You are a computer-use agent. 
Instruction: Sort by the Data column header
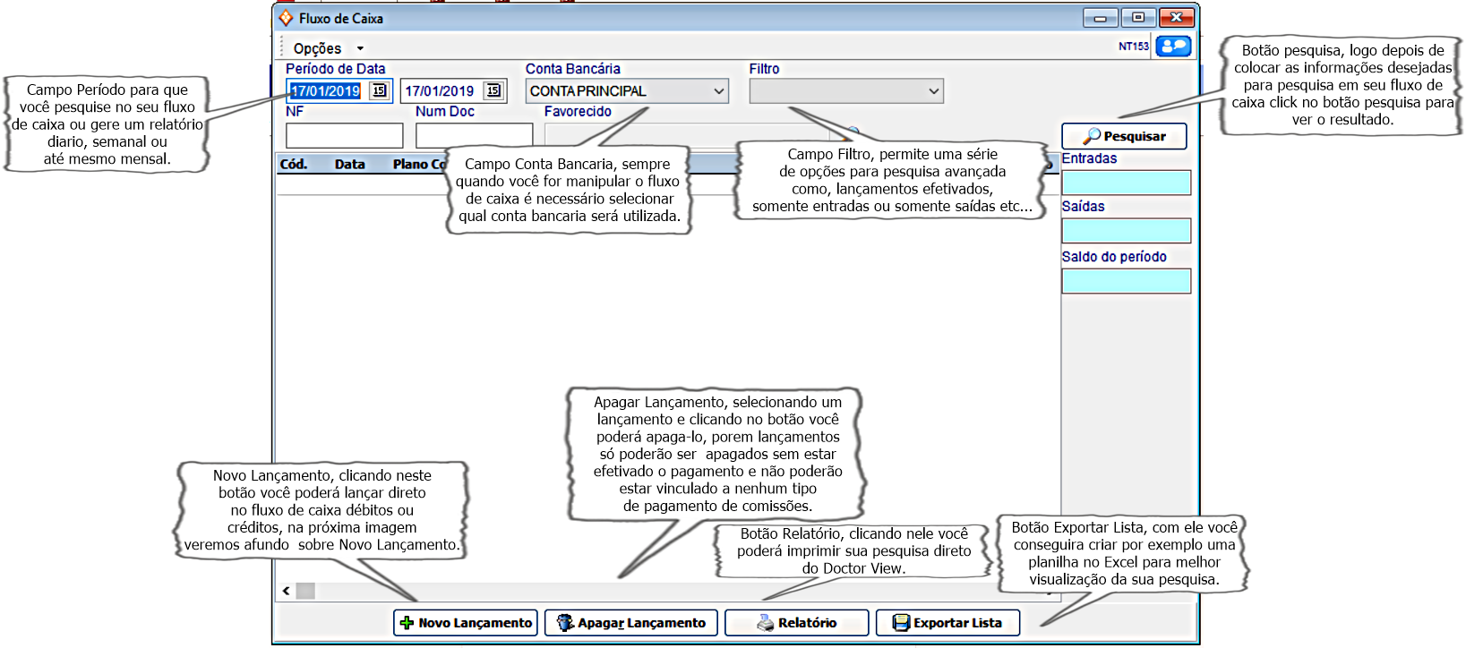(x=349, y=165)
